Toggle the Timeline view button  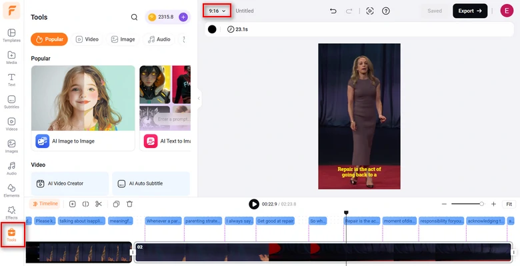(45, 204)
